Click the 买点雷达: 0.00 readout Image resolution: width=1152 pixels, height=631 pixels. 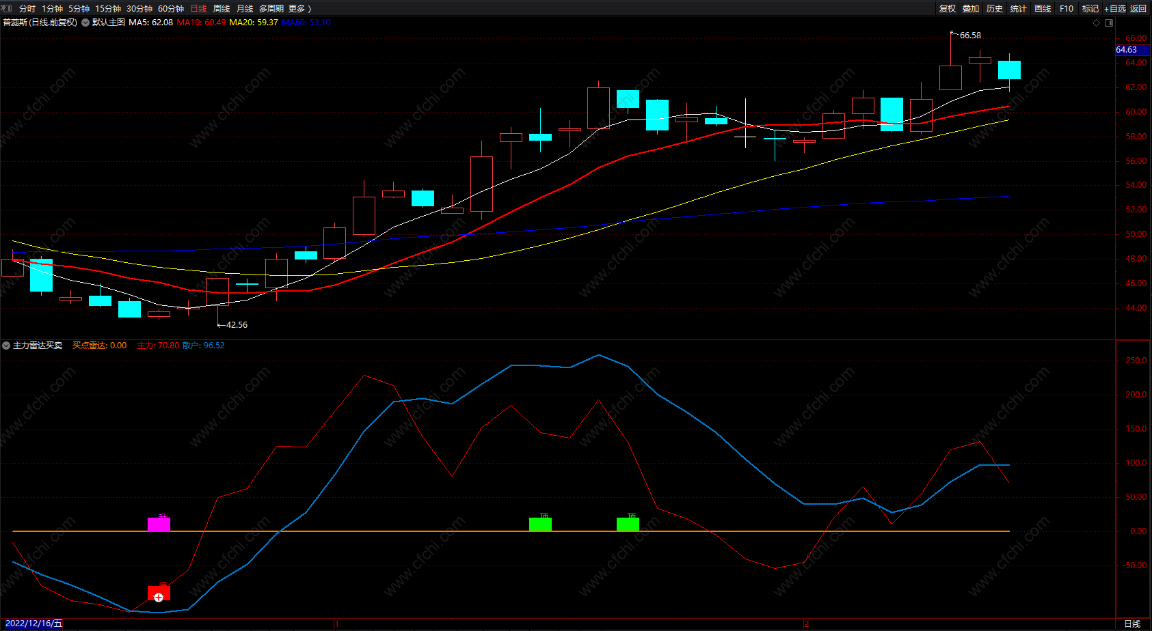point(100,346)
